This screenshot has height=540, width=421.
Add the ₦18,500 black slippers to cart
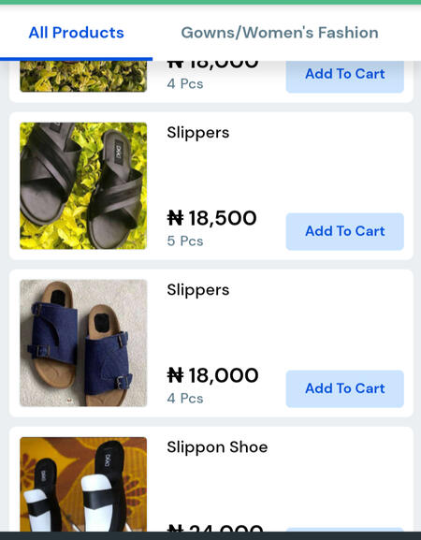click(344, 231)
